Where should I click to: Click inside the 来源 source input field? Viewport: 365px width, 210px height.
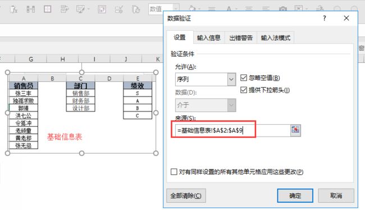(233, 130)
